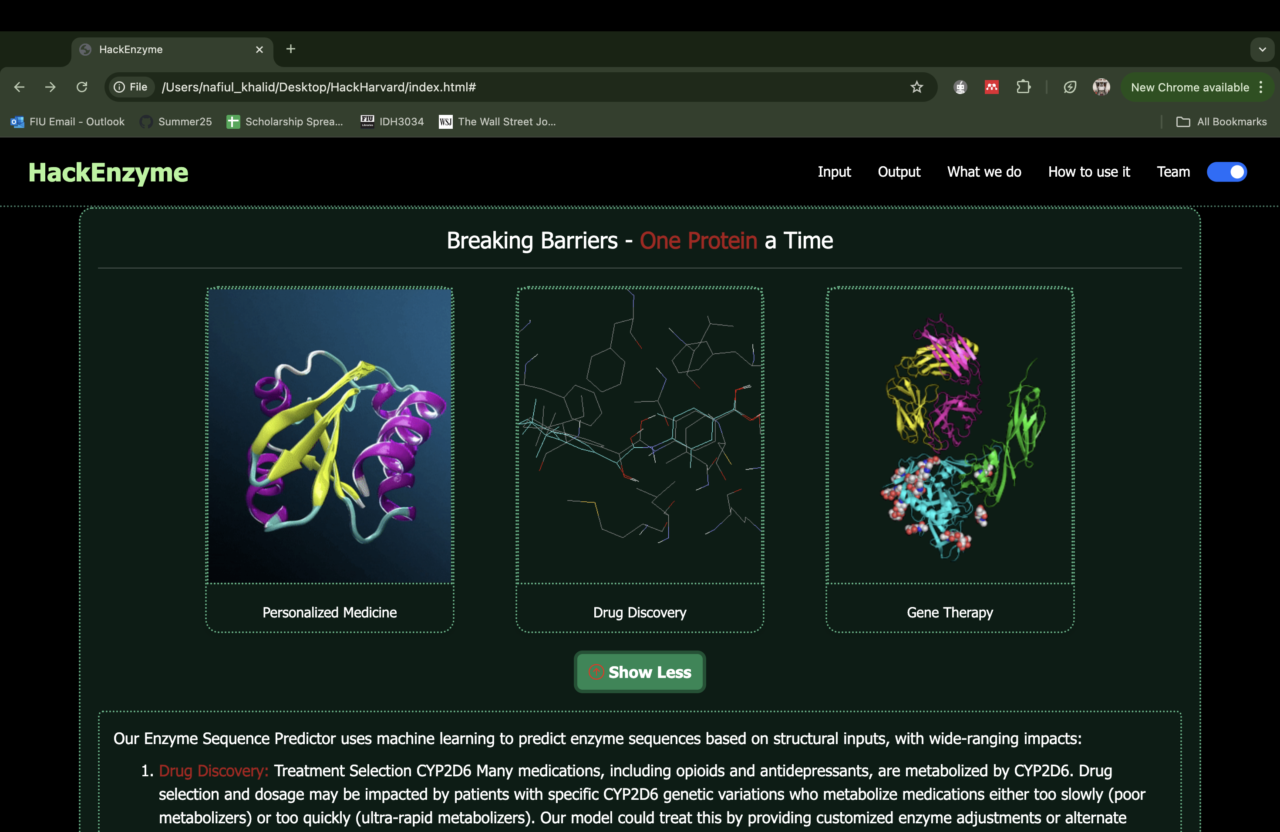
Task: Reload the HackEnzyme page
Action: click(82, 87)
